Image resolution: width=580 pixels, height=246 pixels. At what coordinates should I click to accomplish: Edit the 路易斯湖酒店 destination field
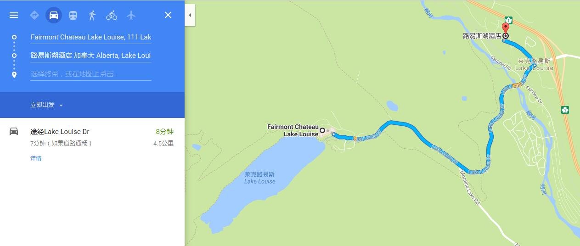pos(91,56)
